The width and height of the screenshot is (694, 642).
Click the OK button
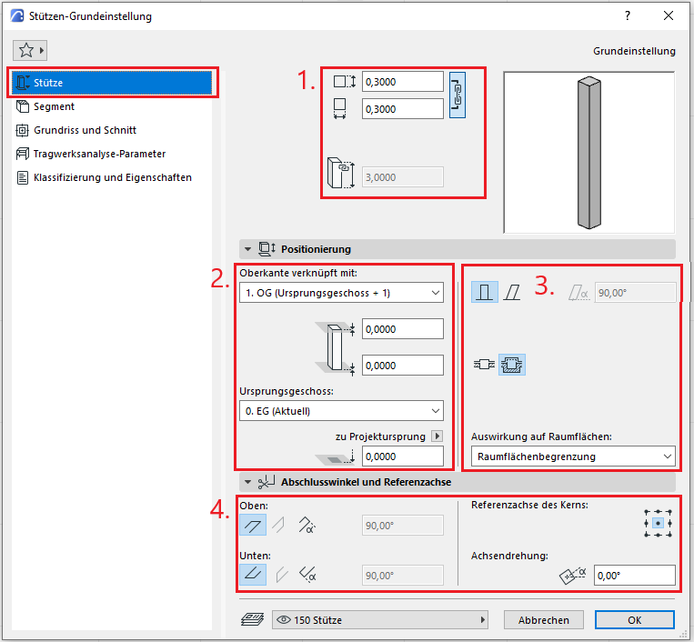click(635, 620)
